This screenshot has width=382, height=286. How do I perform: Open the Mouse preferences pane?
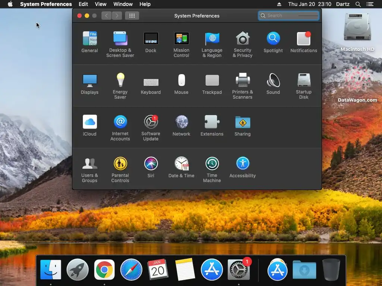[x=182, y=84]
